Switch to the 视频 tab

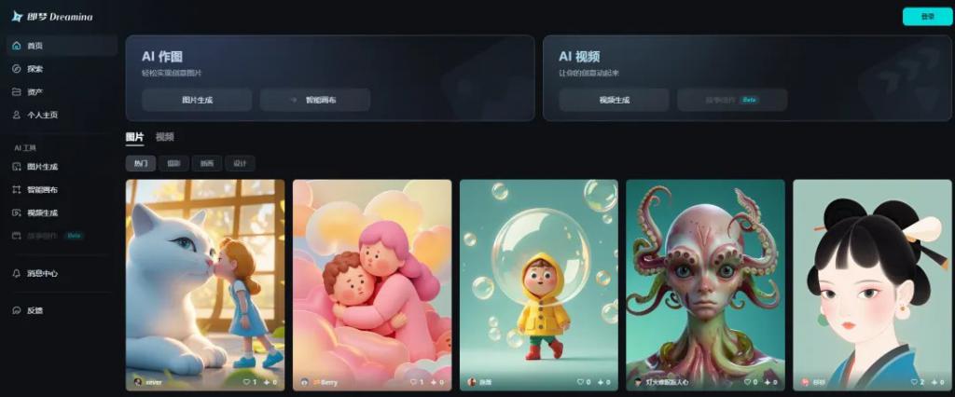pos(164,137)
